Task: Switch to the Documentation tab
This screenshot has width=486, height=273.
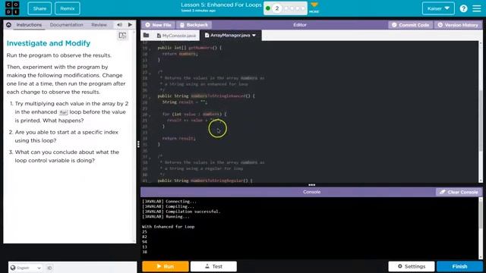Action: point(66,25)
